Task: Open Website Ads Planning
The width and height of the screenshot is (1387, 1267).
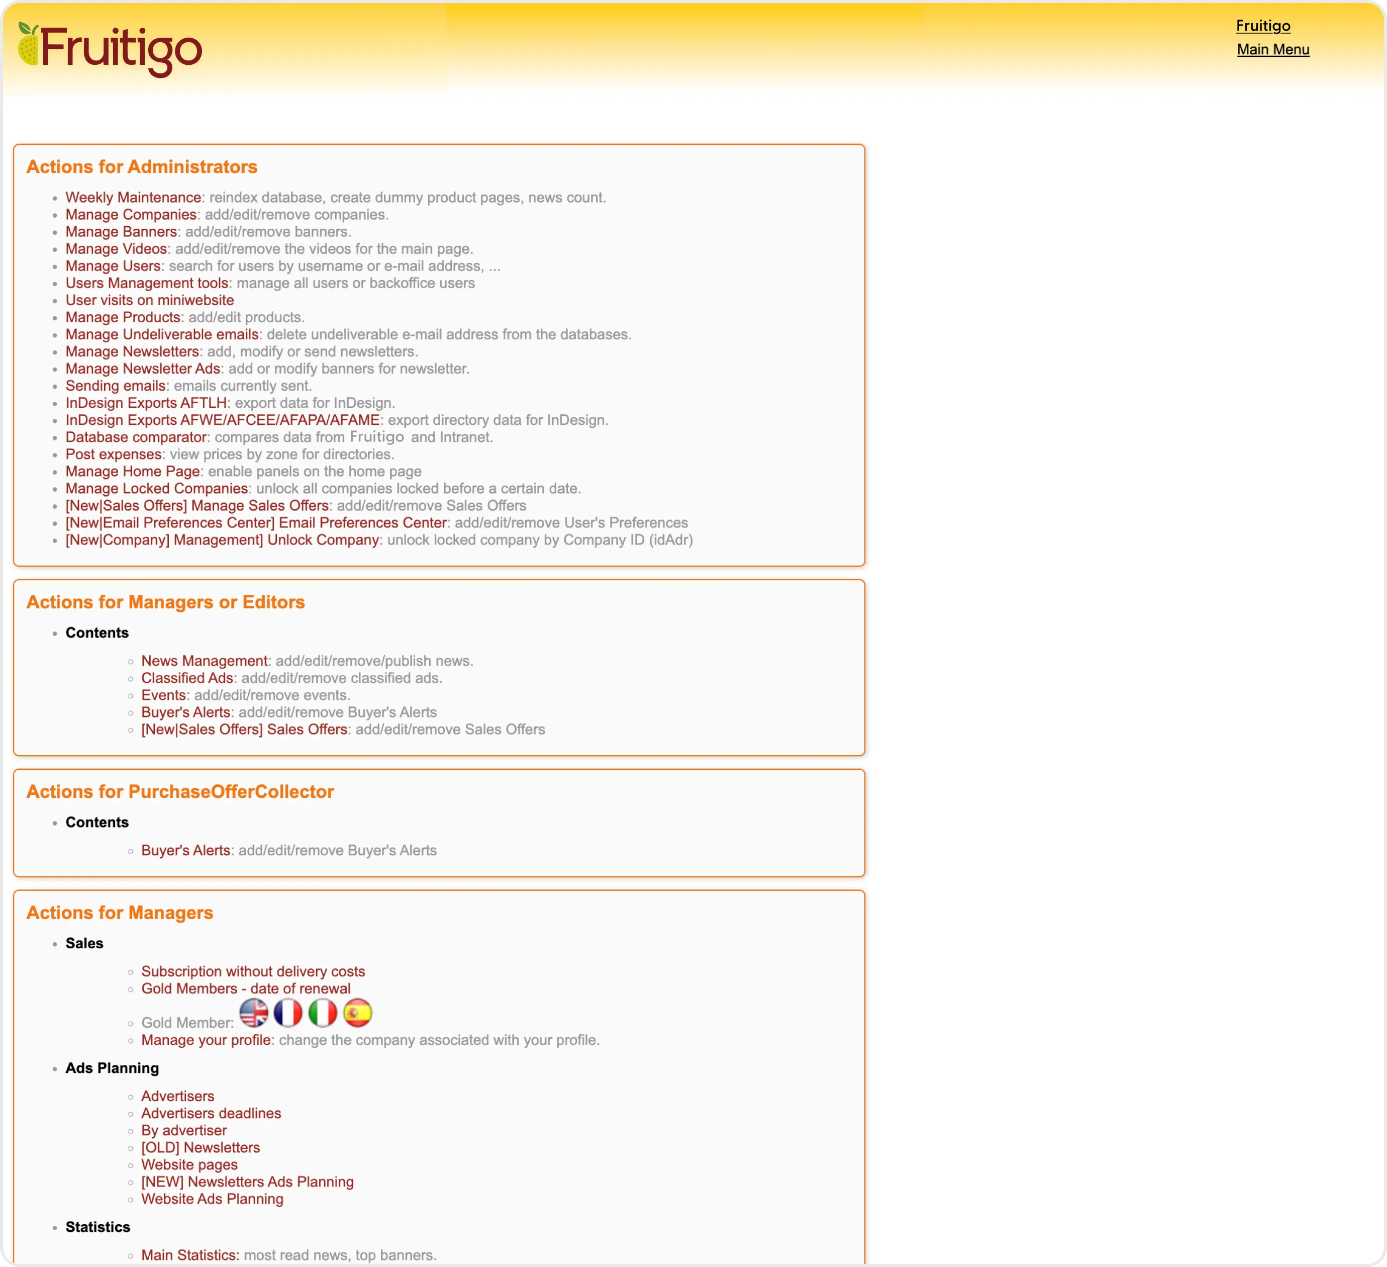Action: coord(212,1200)
